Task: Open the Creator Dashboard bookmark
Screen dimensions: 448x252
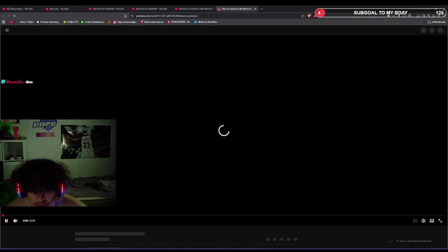Action: (93, 22)
